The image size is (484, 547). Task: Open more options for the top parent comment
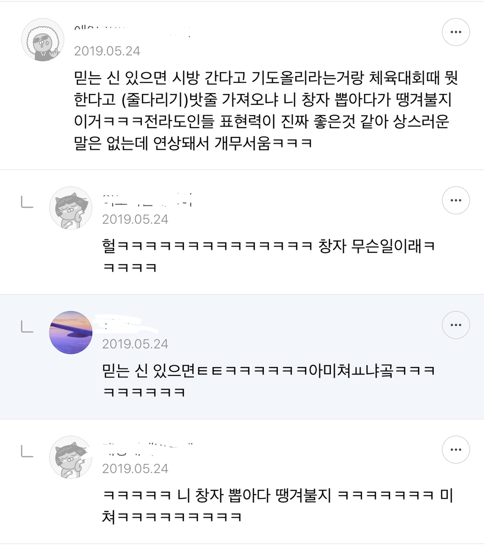[x=456, y=32]
